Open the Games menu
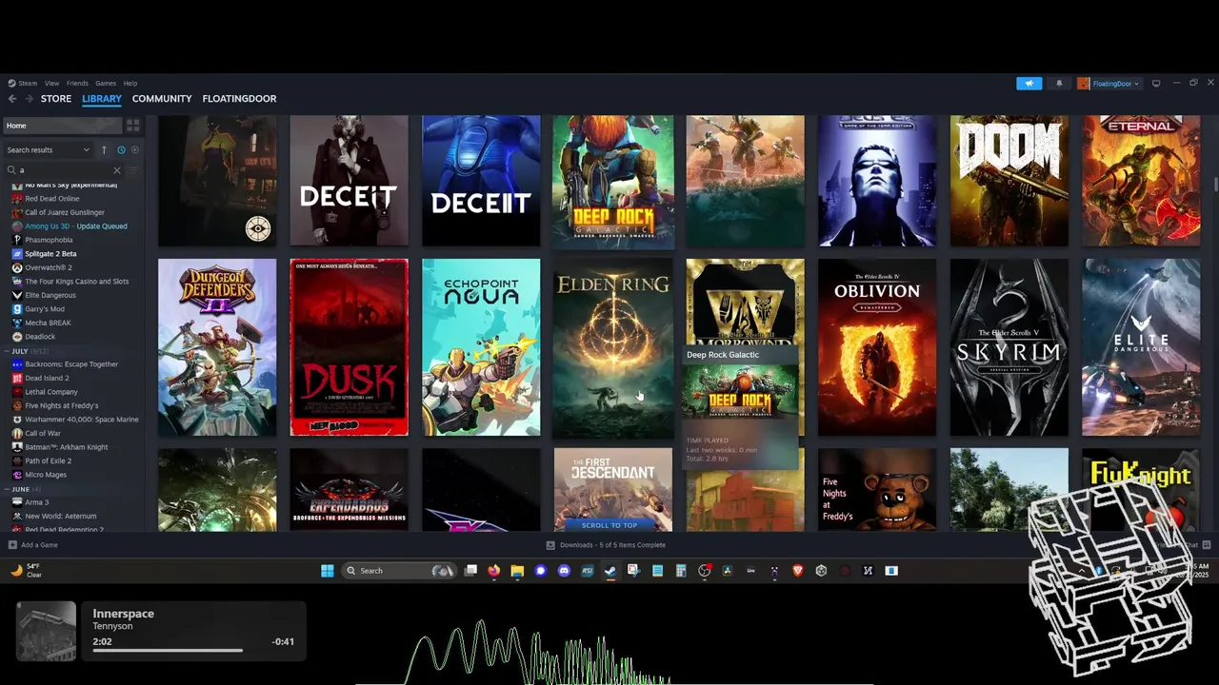This screenshot has width=1219, height=685. click(106, 84)
